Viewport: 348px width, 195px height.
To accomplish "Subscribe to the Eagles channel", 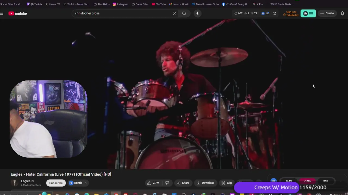I will (56, 183).
